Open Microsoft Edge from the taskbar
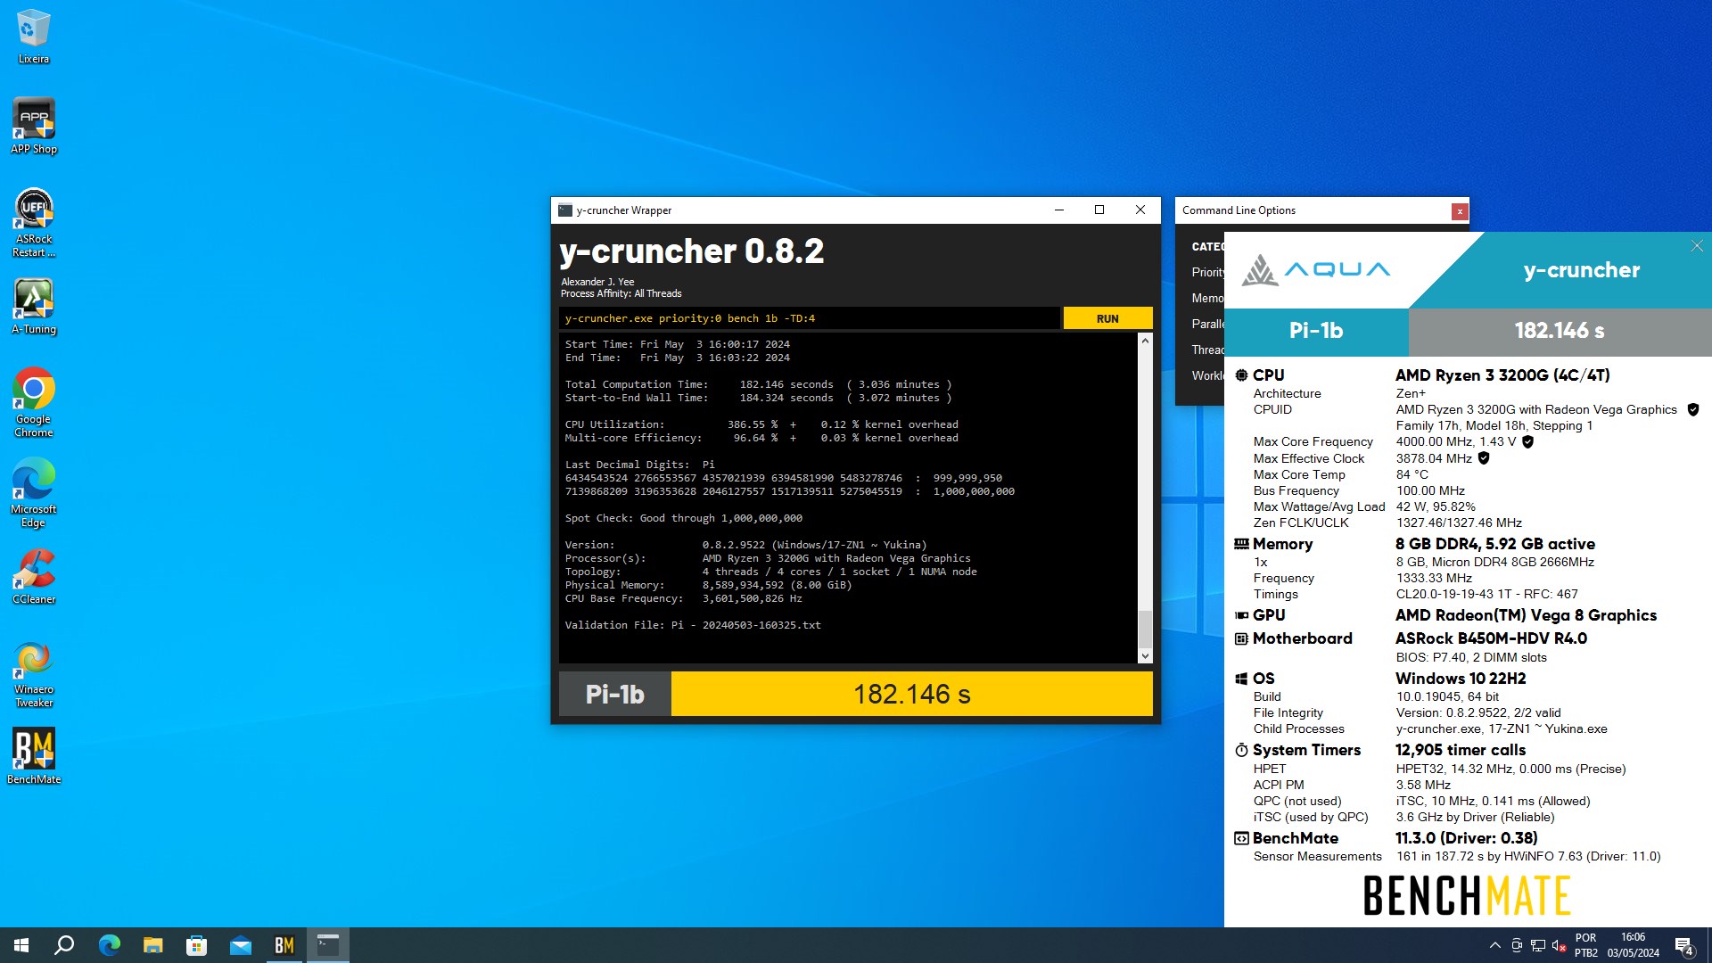The image size is (1712, 963). click(109, 945)
